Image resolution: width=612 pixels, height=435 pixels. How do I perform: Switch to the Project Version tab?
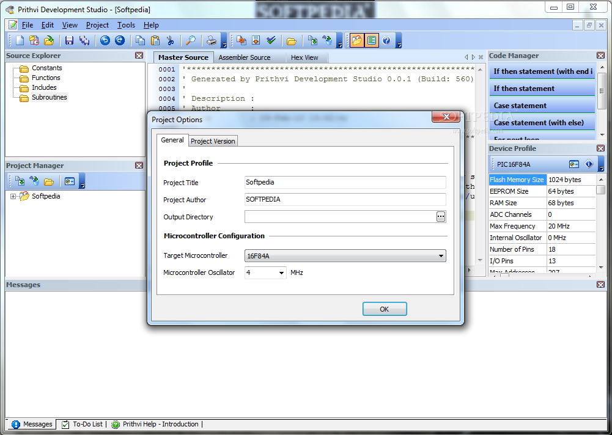click(213, 141)
